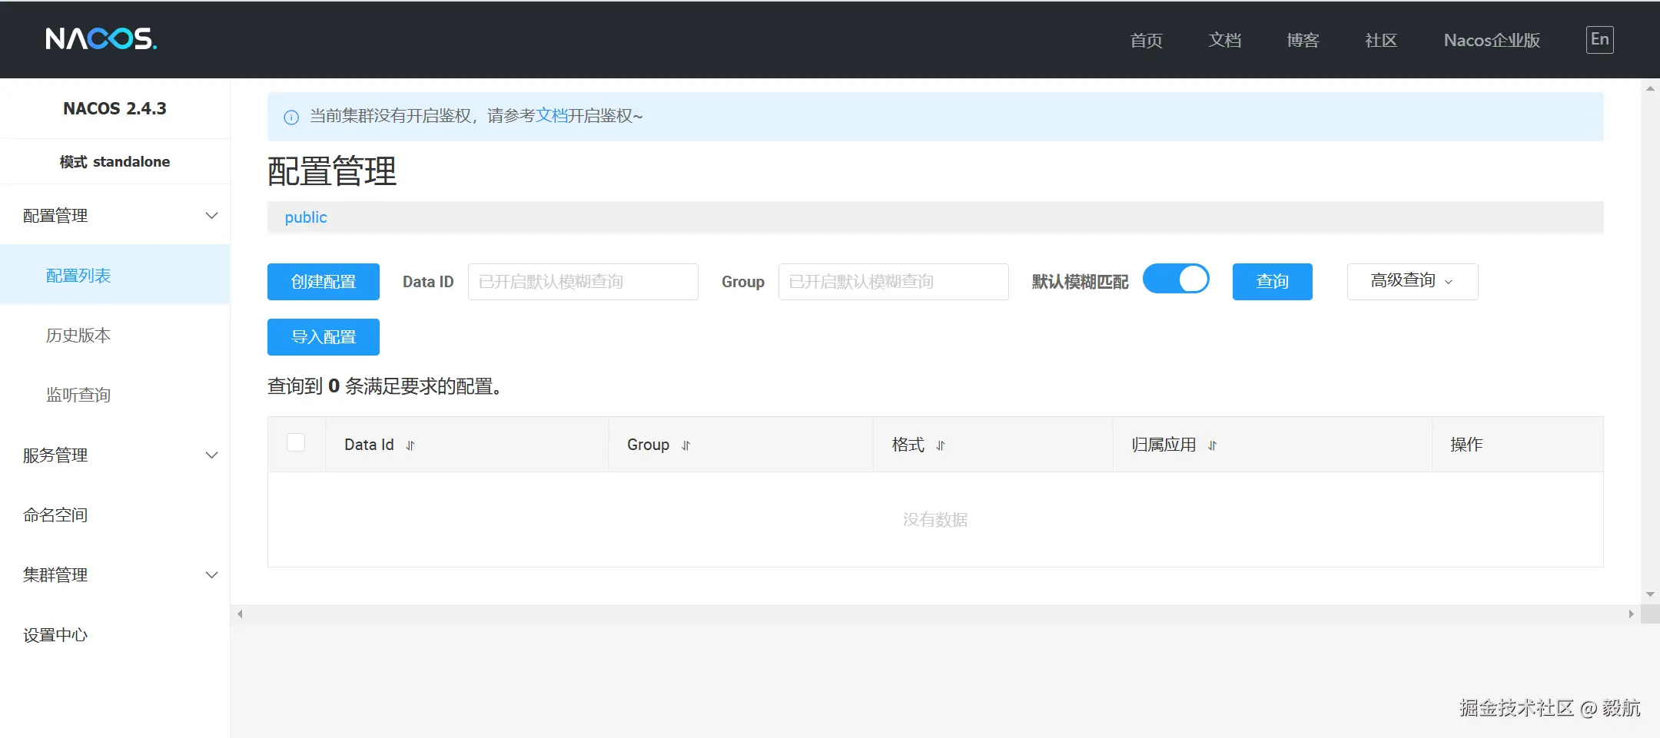Sort the 归属应用 column
The width and height of the screenshot is (1660, 738).
[x=1213, y=445]
